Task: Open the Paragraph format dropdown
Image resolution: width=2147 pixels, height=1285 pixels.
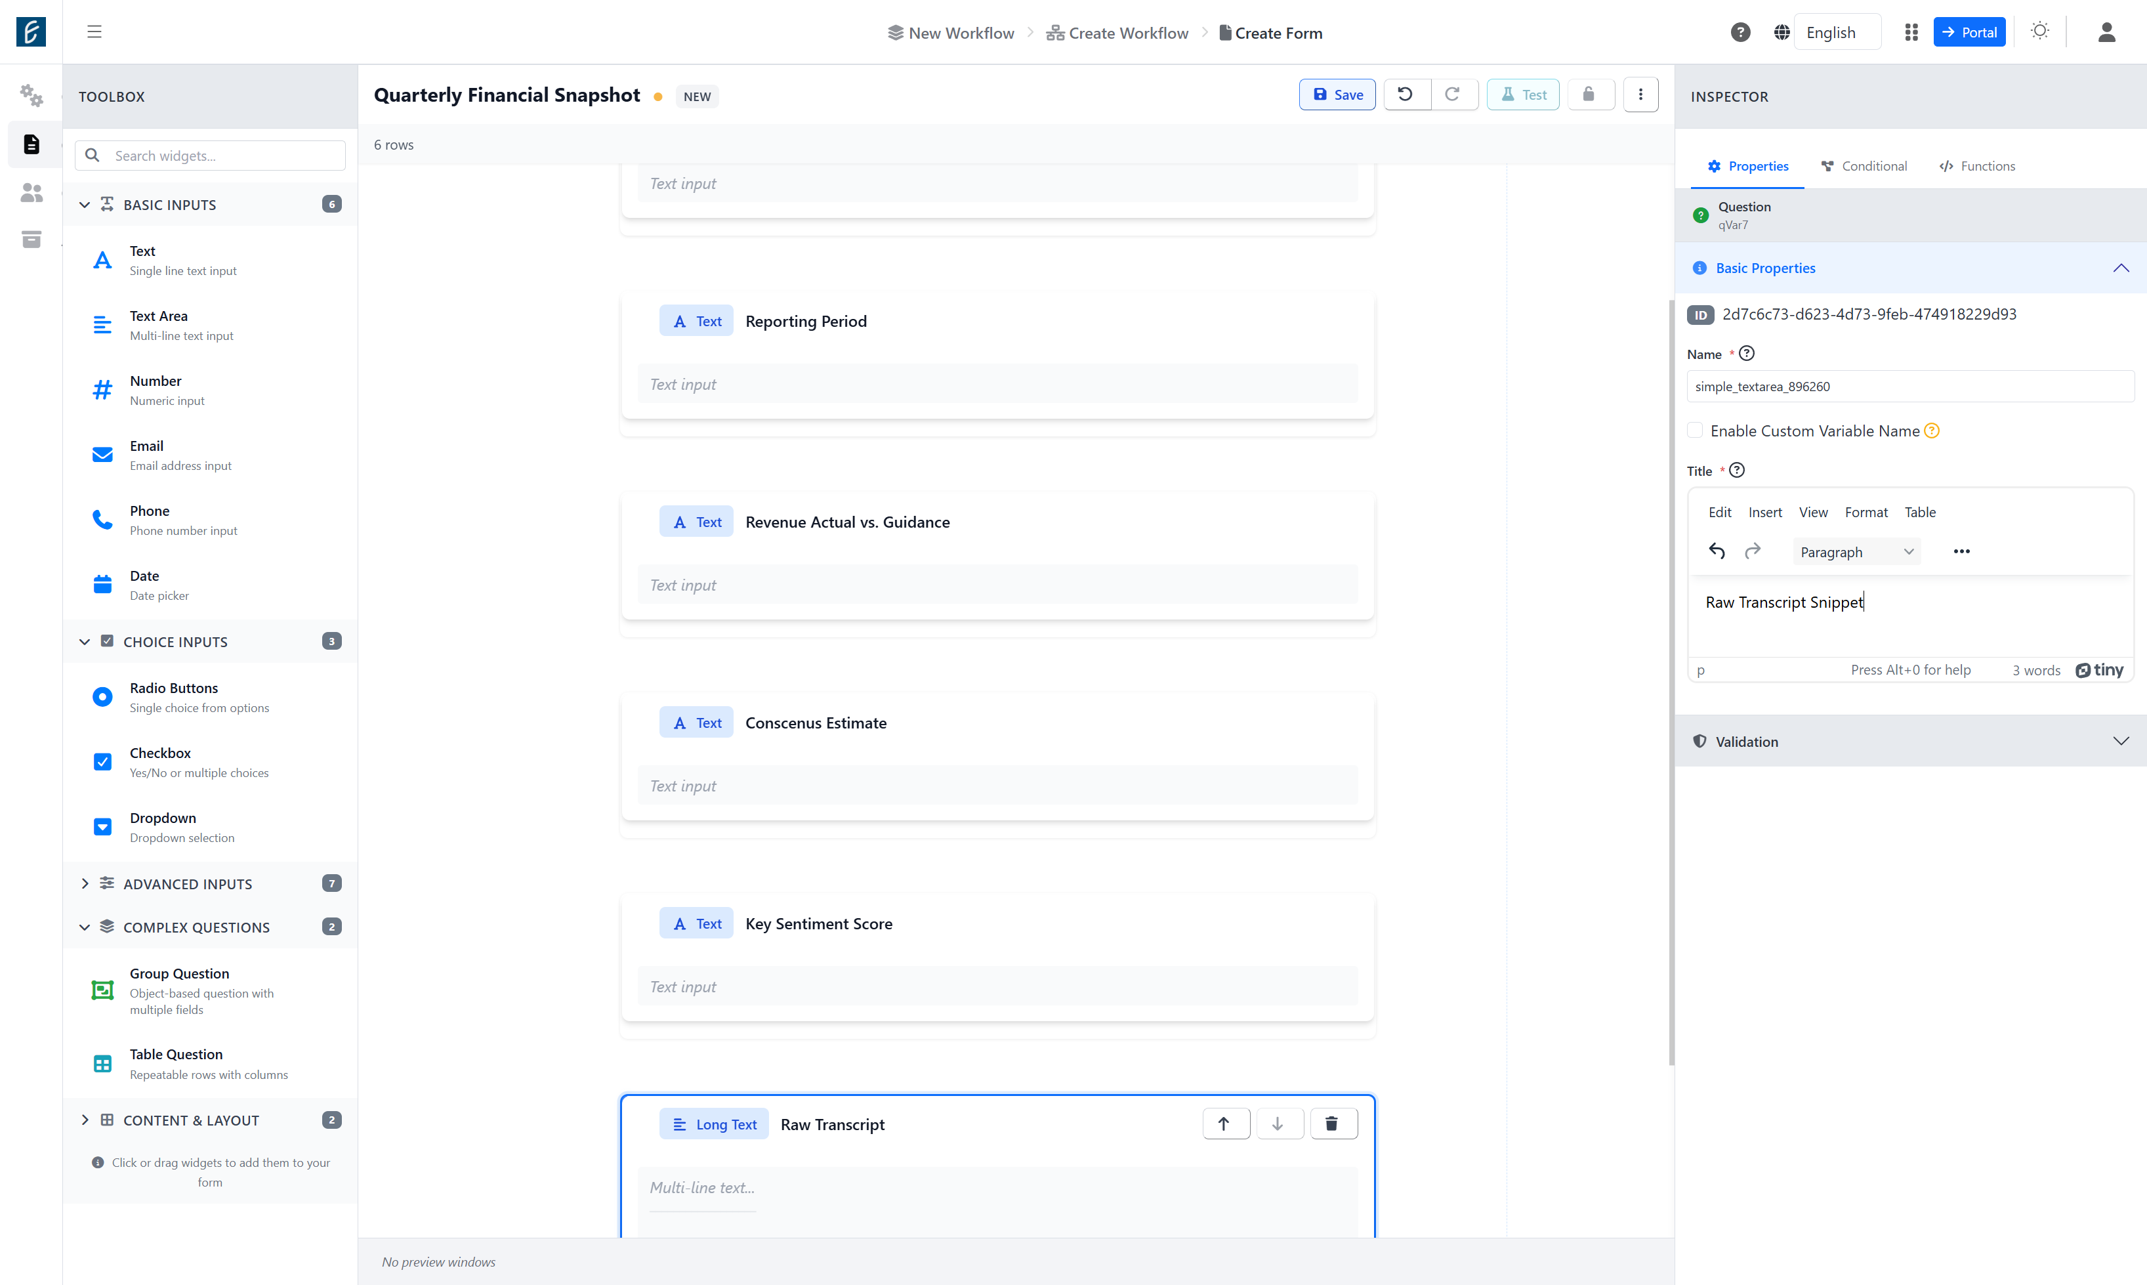Action: pos(1857,551)
